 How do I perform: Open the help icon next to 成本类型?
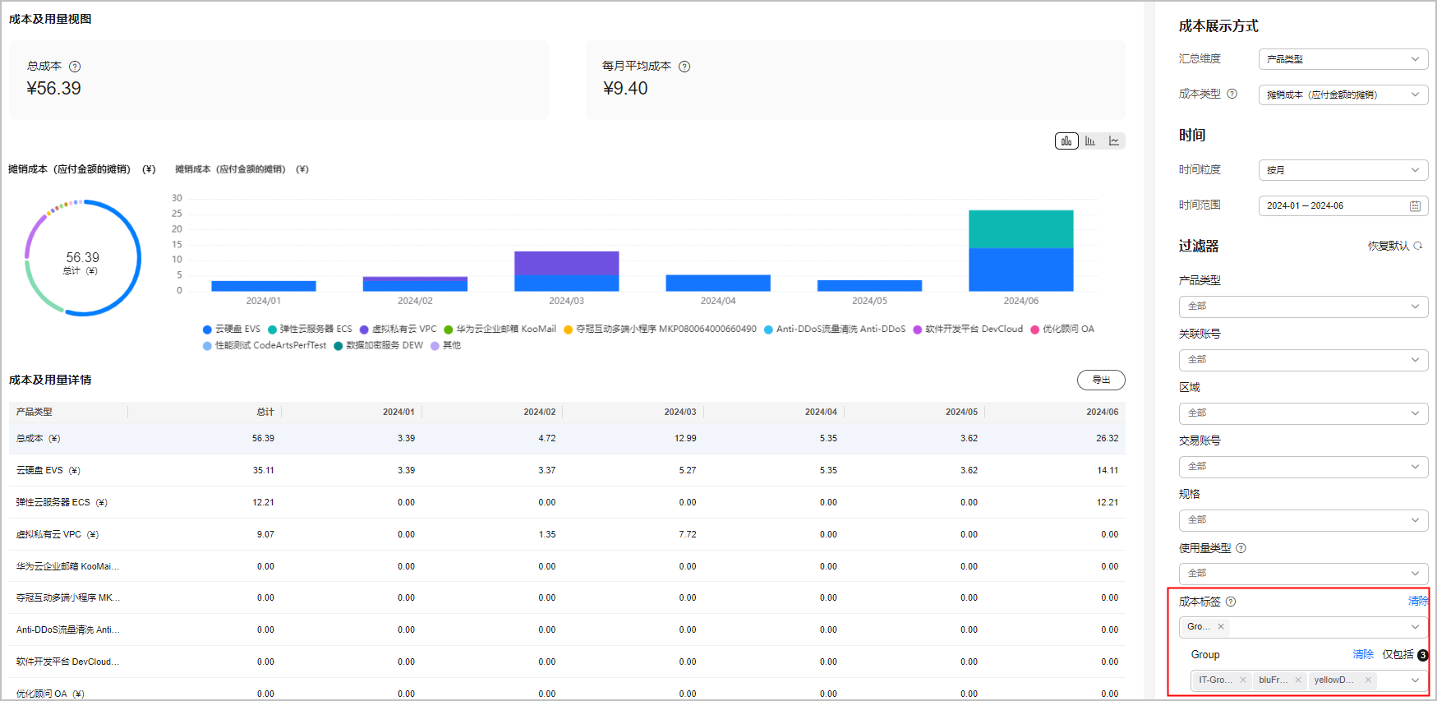tap(1232, 94)
